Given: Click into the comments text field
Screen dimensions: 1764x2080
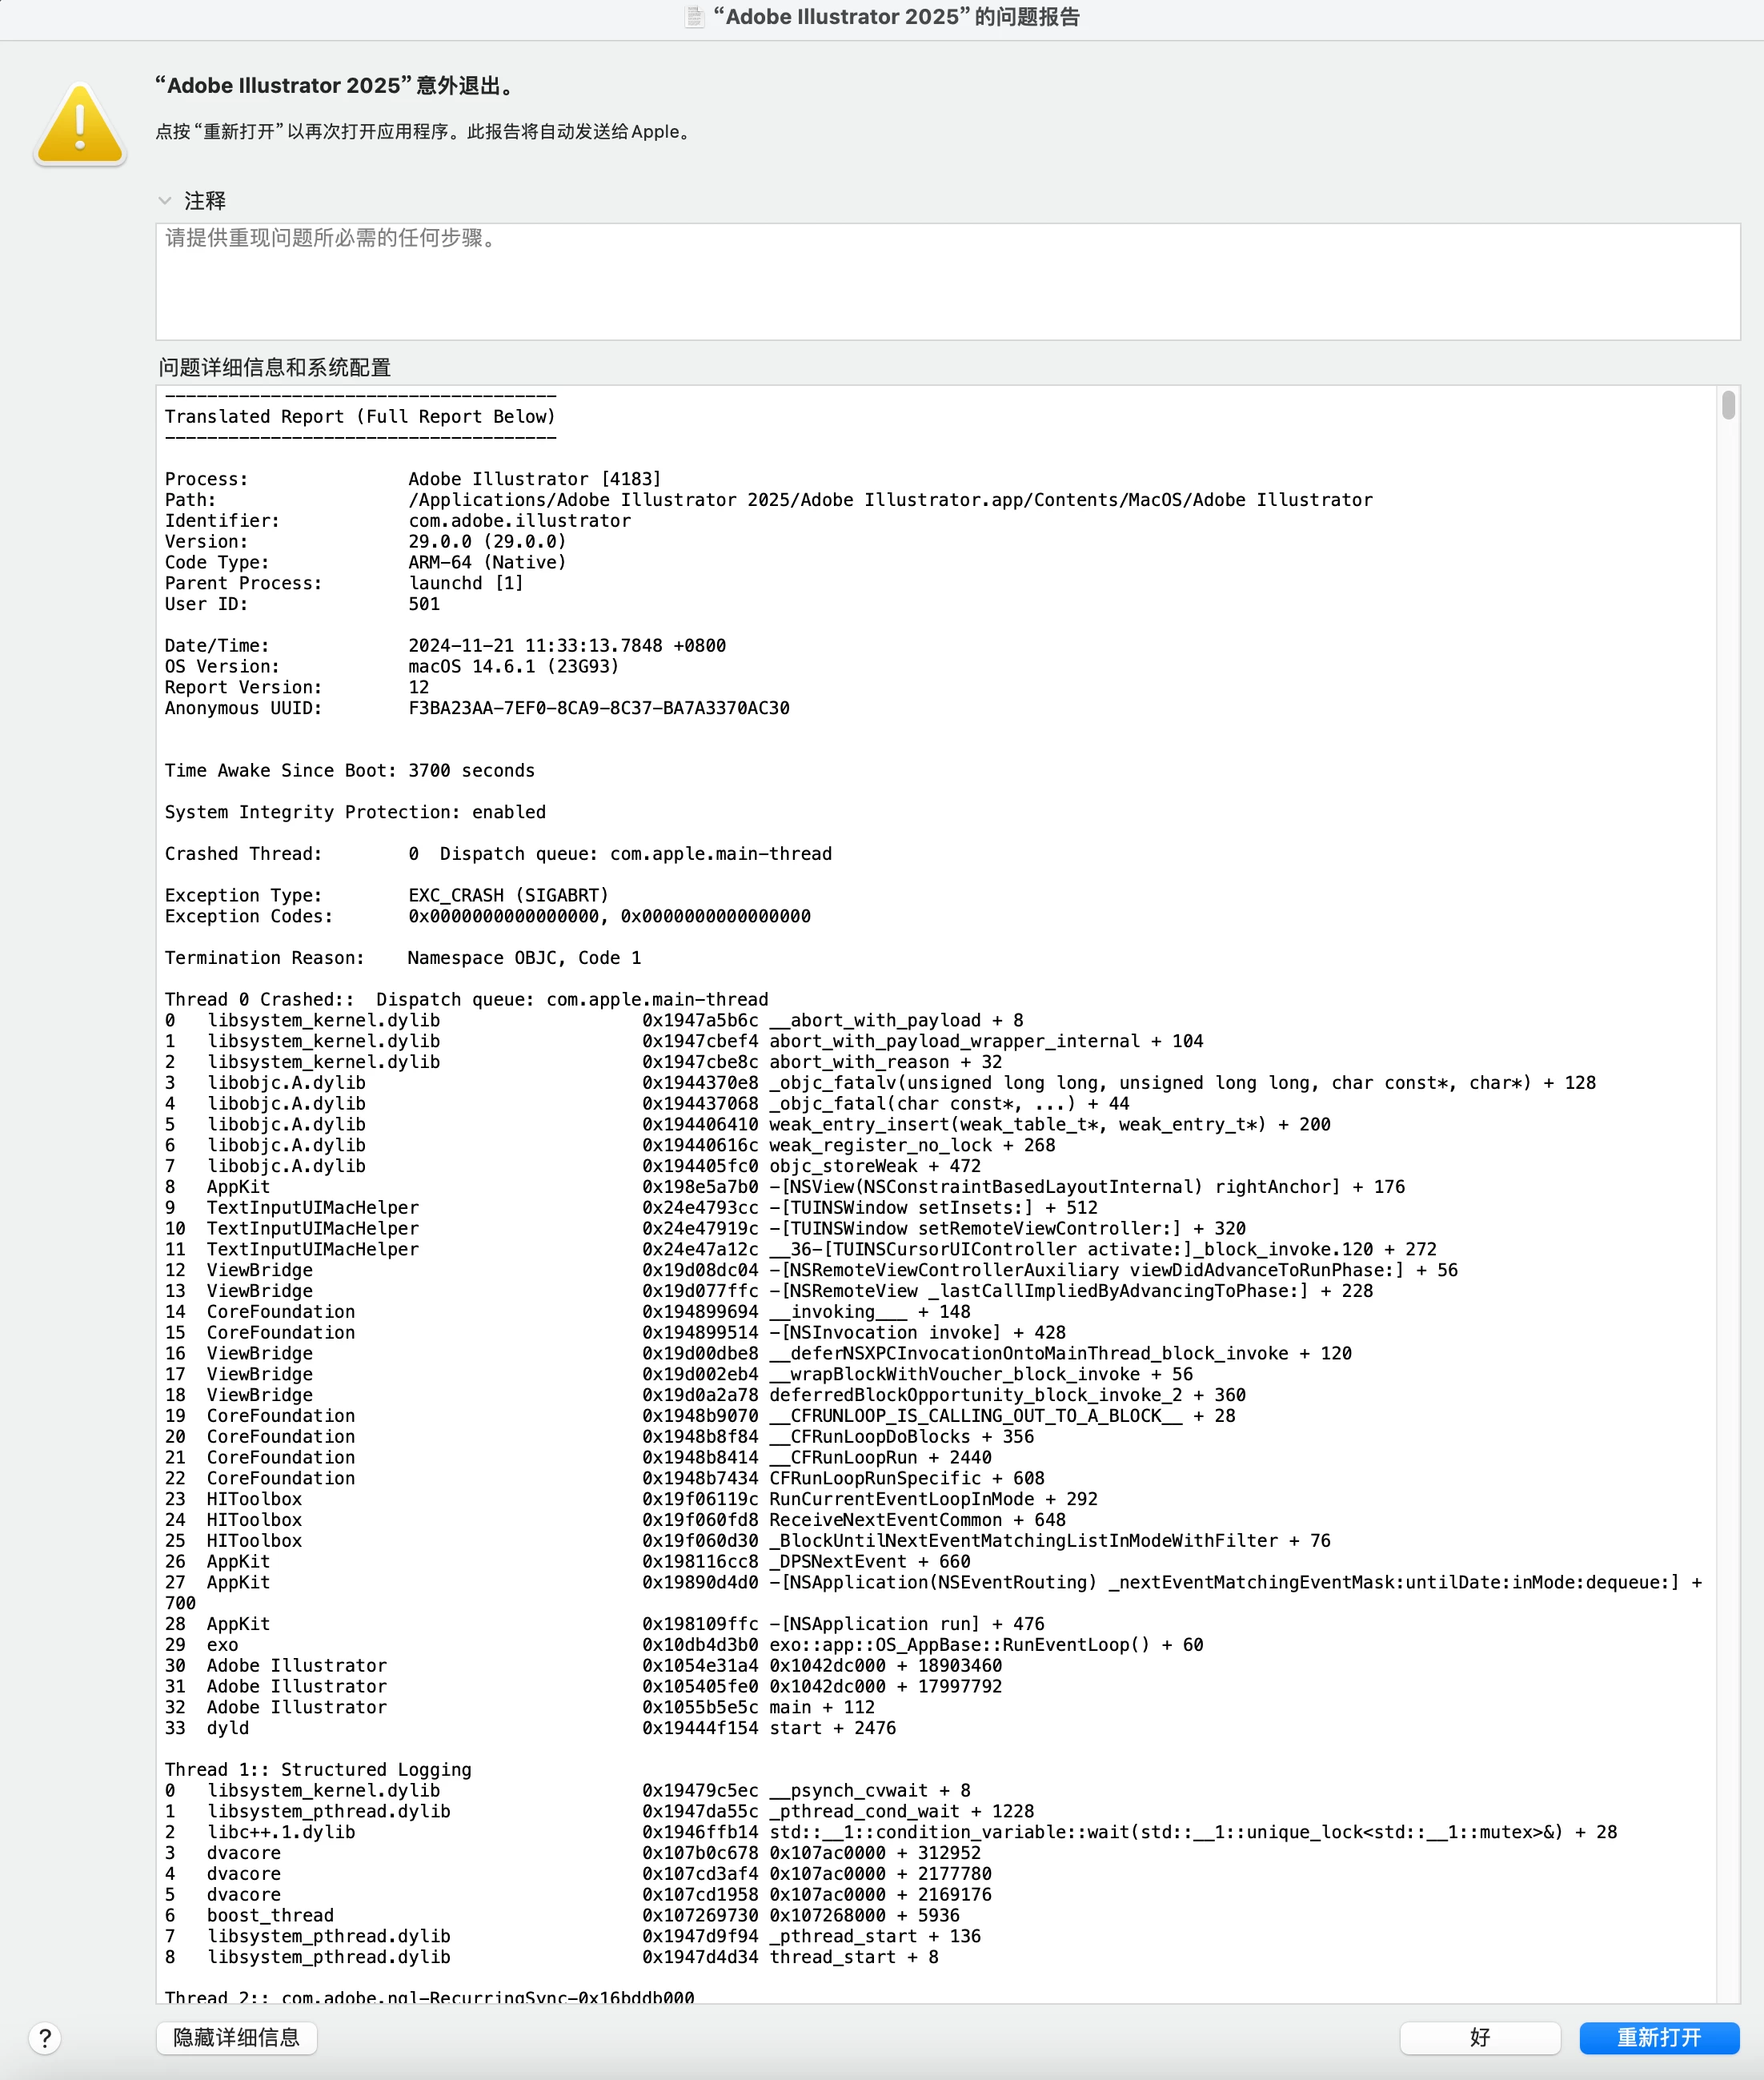Looking at the screenshot, I should (946, 281).
